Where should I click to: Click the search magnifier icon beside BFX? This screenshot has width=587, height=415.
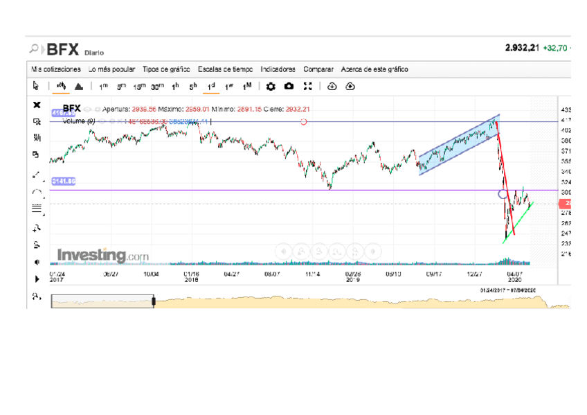tap(34, 49)
